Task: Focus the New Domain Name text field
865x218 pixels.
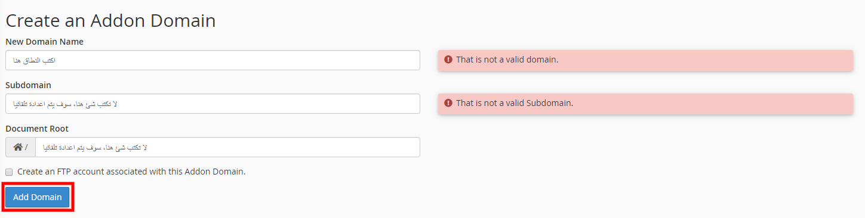Action: click(x=213, y=60)
